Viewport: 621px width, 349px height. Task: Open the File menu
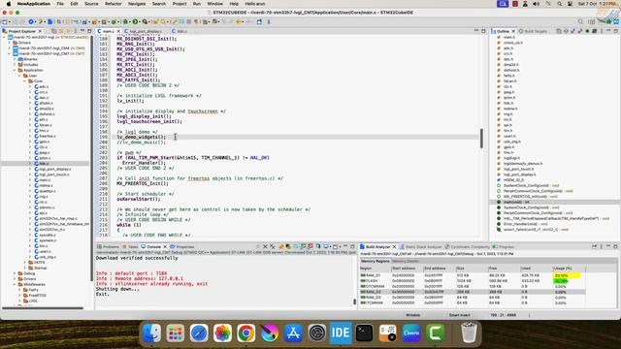click(60, 4)
